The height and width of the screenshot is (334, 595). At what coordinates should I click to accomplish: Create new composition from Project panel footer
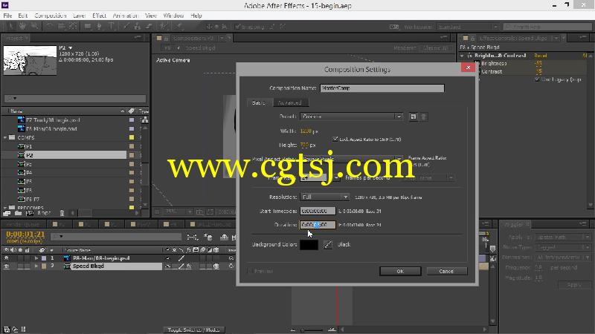pyautogui.click(x=29, y=213)
